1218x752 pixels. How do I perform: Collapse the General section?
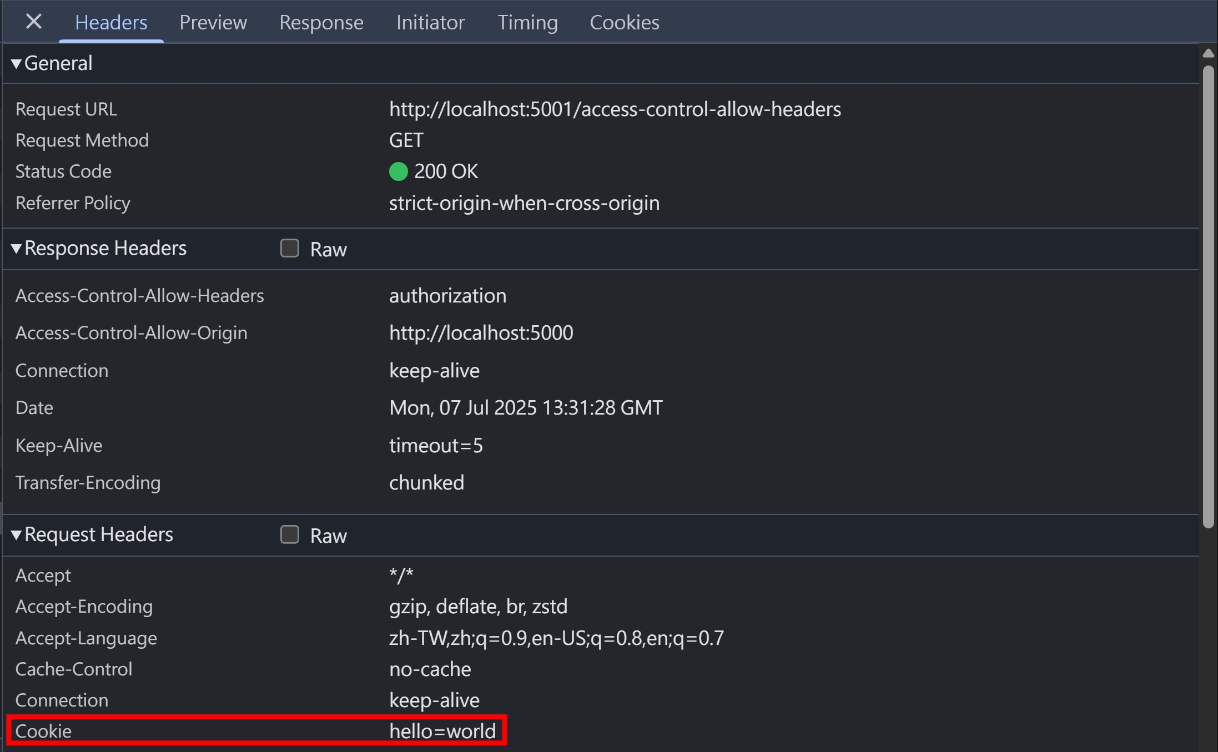(16, 64)
